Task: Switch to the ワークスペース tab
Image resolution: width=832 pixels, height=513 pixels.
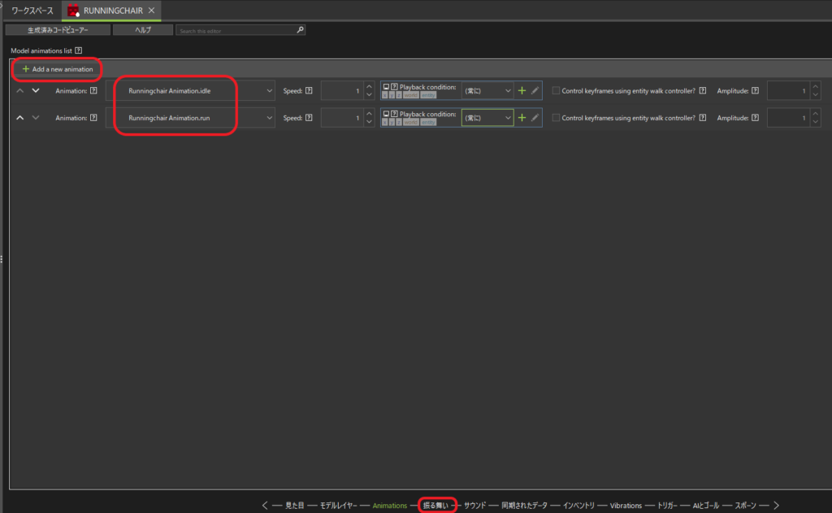Action: tap(32, 11)
